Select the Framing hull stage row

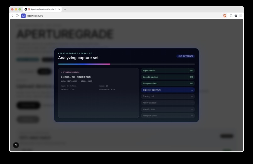[x=168, y=96]
